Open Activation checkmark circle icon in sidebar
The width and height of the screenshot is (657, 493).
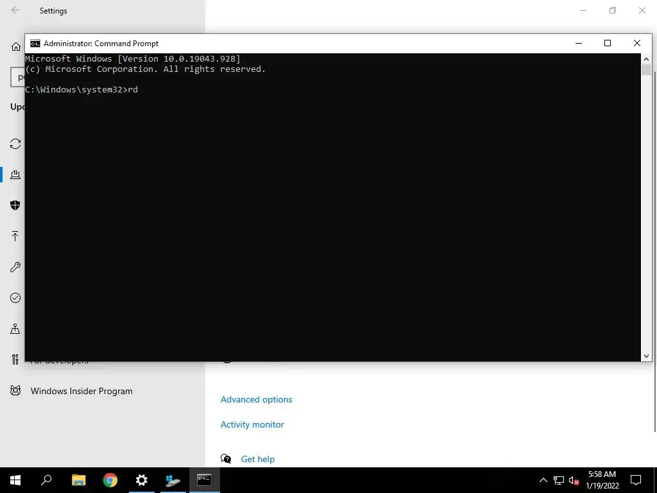[15, 298]
